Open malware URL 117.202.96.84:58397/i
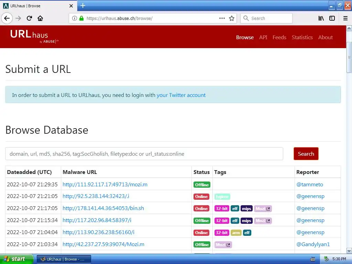 97,220
